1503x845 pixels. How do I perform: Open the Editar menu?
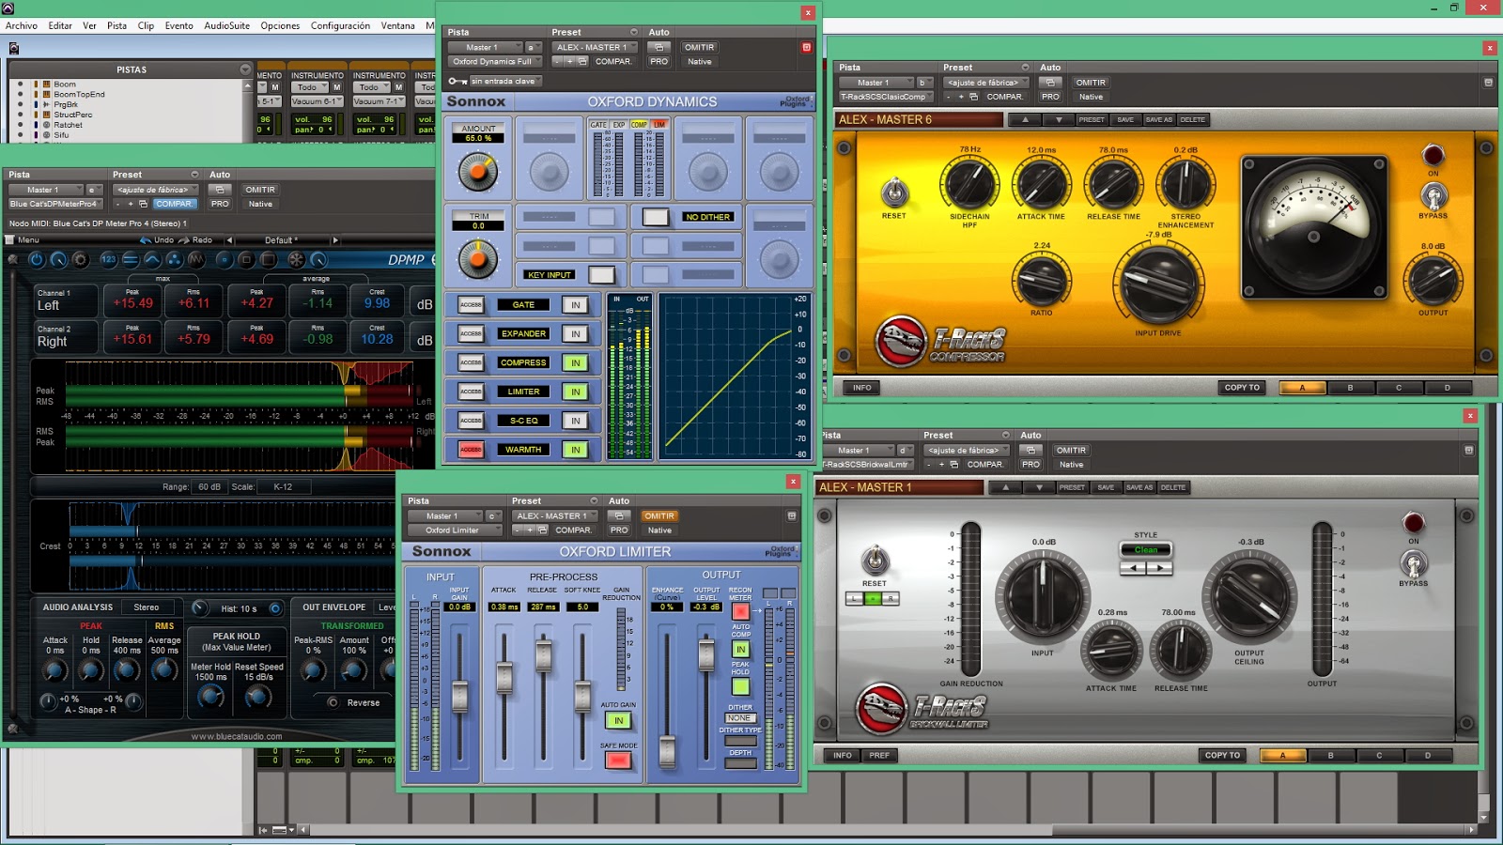pos(60,25)
